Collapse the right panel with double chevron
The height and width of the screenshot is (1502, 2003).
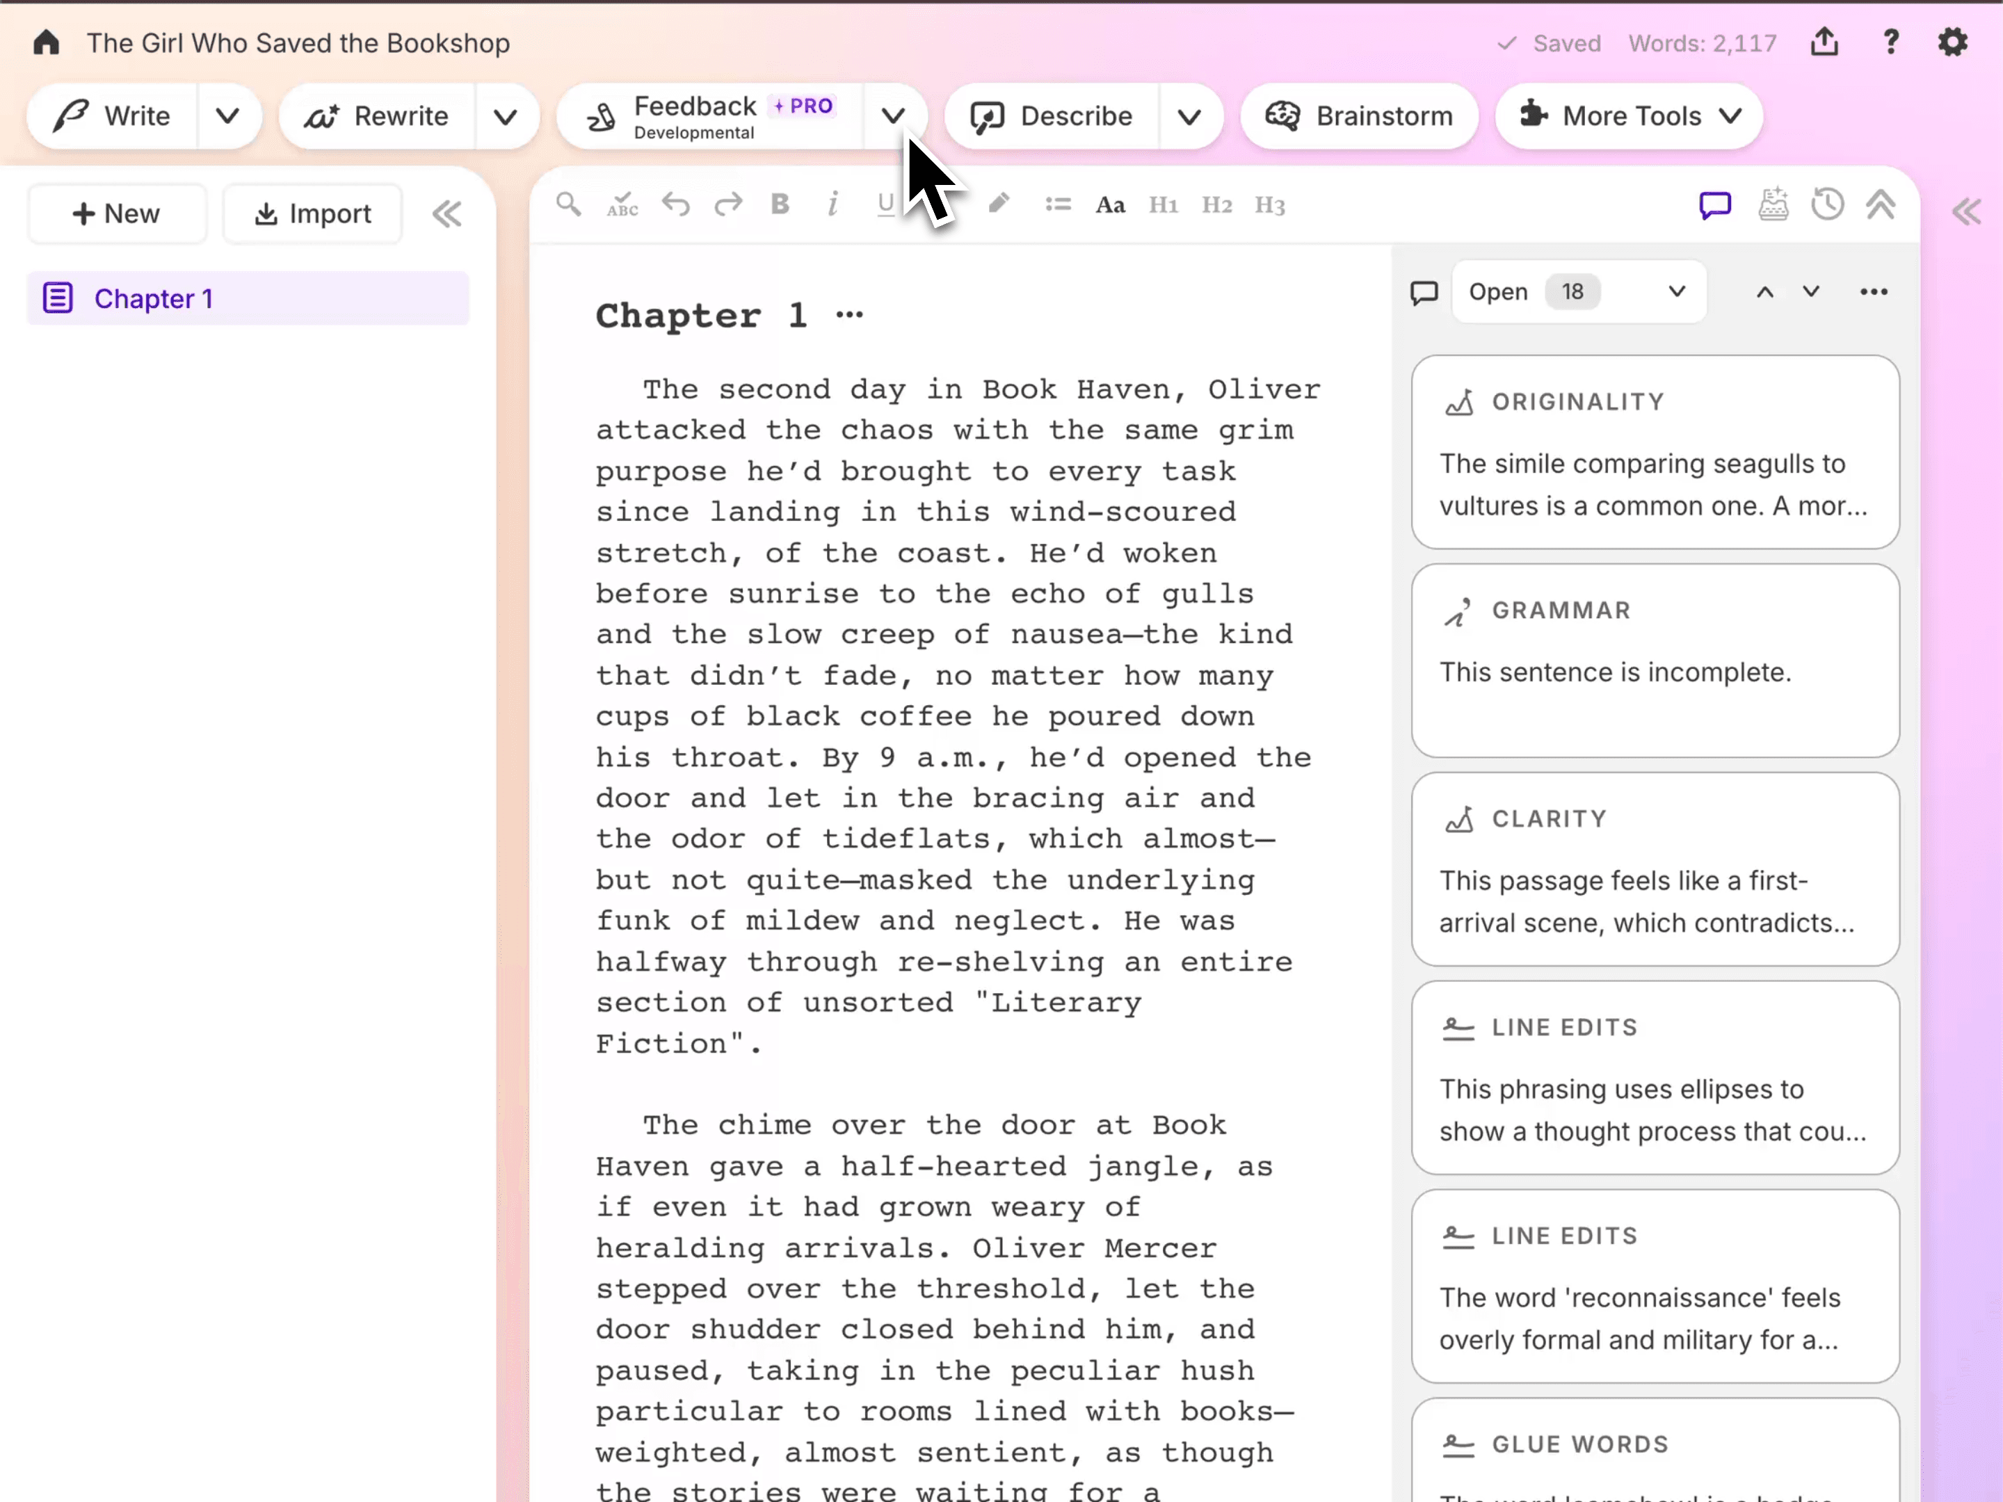coord(1966,212)
